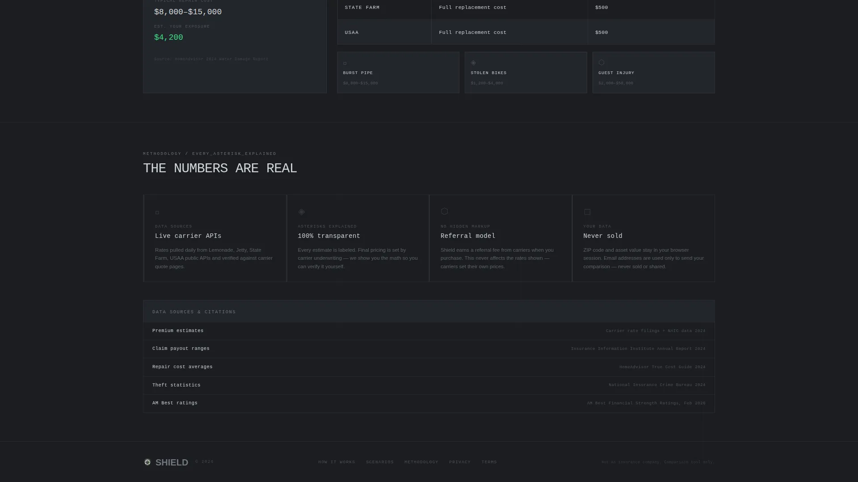This screenshot has width=858, height=482.
Task: Click the $4,200 estimated exposure value
Action: [168, 37]
